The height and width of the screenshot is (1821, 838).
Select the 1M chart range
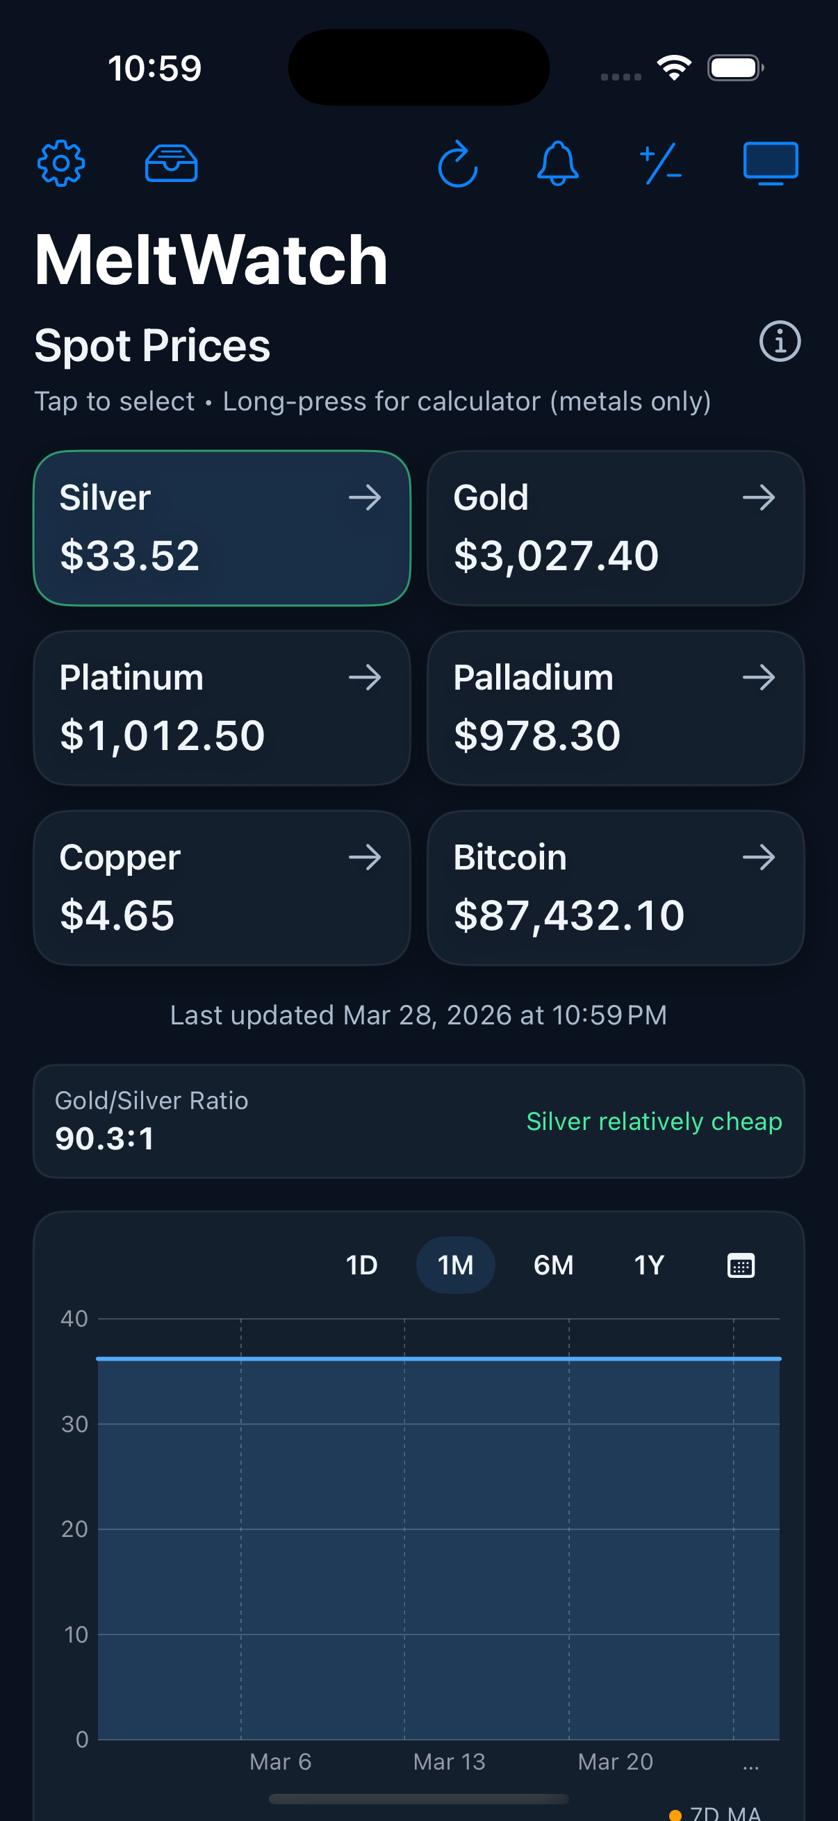click(455, 1265)
